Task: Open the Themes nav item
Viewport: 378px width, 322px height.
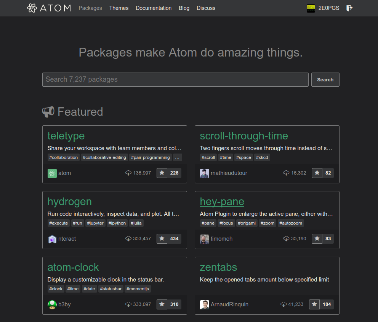Action: (x=119, y=8)
